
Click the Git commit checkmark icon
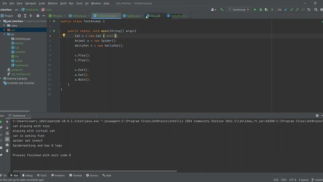click(292, 10)
